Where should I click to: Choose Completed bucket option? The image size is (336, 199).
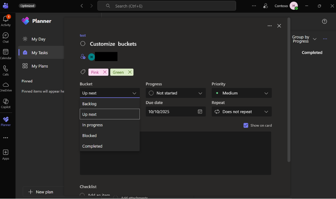click(x=110, y=146)
